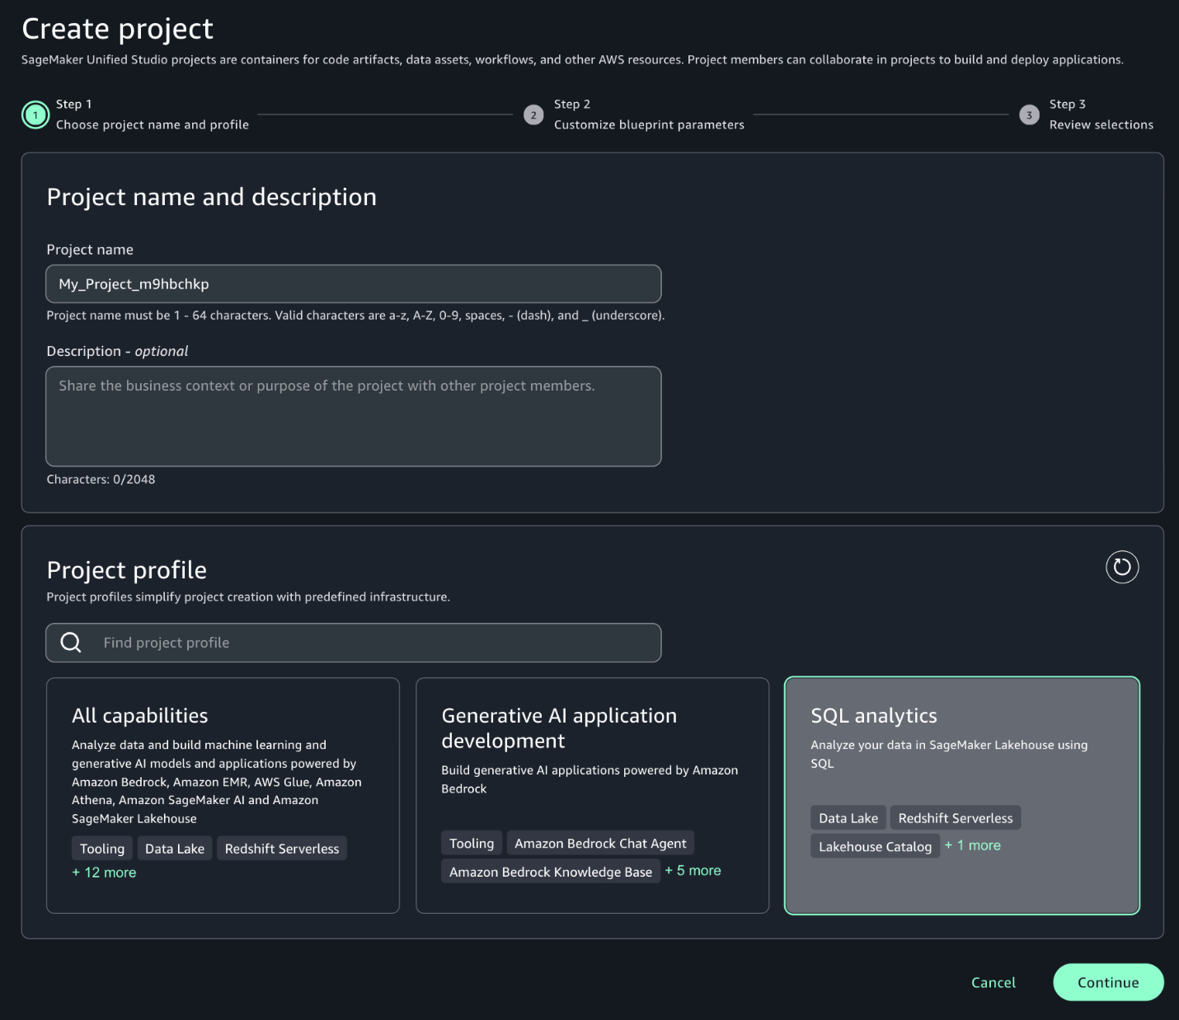Expand '+ 5 more' blueprint tags

pos(693,871)
